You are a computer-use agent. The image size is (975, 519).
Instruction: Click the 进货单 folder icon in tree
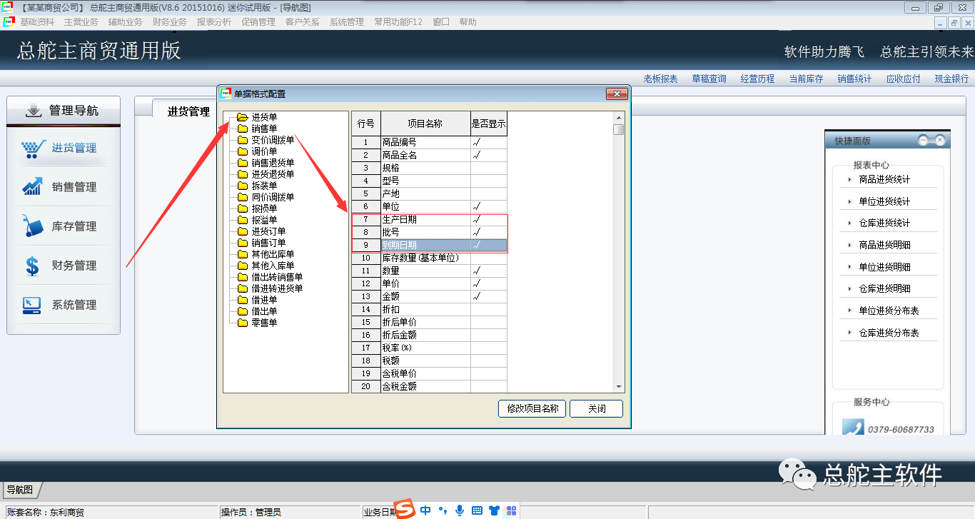click(x=243, y=117)
